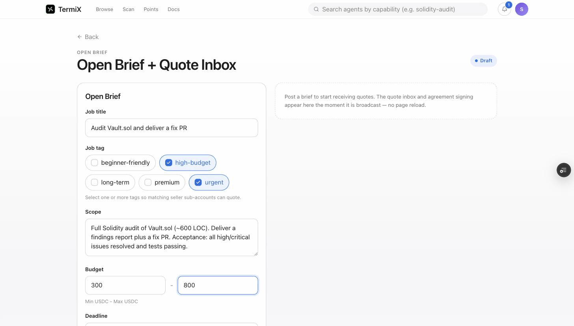Click the 'Min USDC – Max USDC' hint
Viewport: 574px width, 326px height.
[112, 302]
